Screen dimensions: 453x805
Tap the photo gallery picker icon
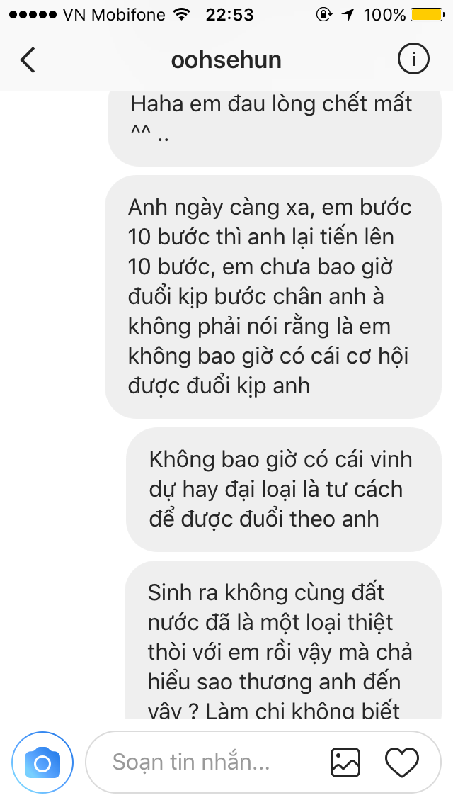345,762
